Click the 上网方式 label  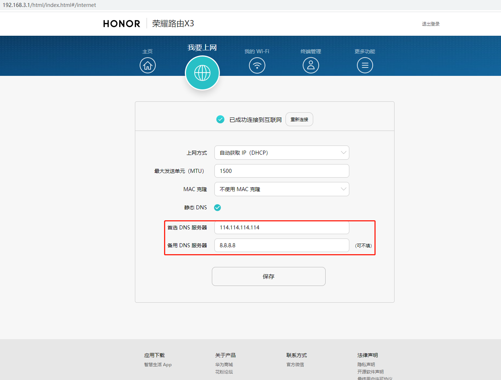tap(197, 153)
